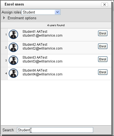Open the Assign roles dropdown
This screenshot has width=114, height=136.
click(41, 12)
